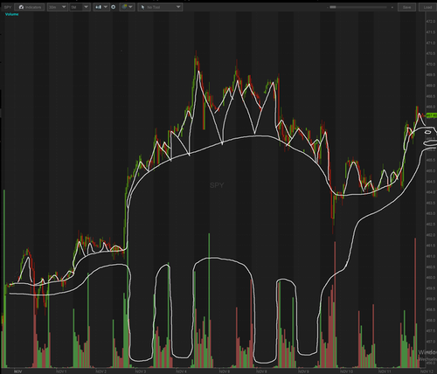This screenshot has height=374, width=437.
Task: Click the NOV 4 date label
Action: (182, 371)
